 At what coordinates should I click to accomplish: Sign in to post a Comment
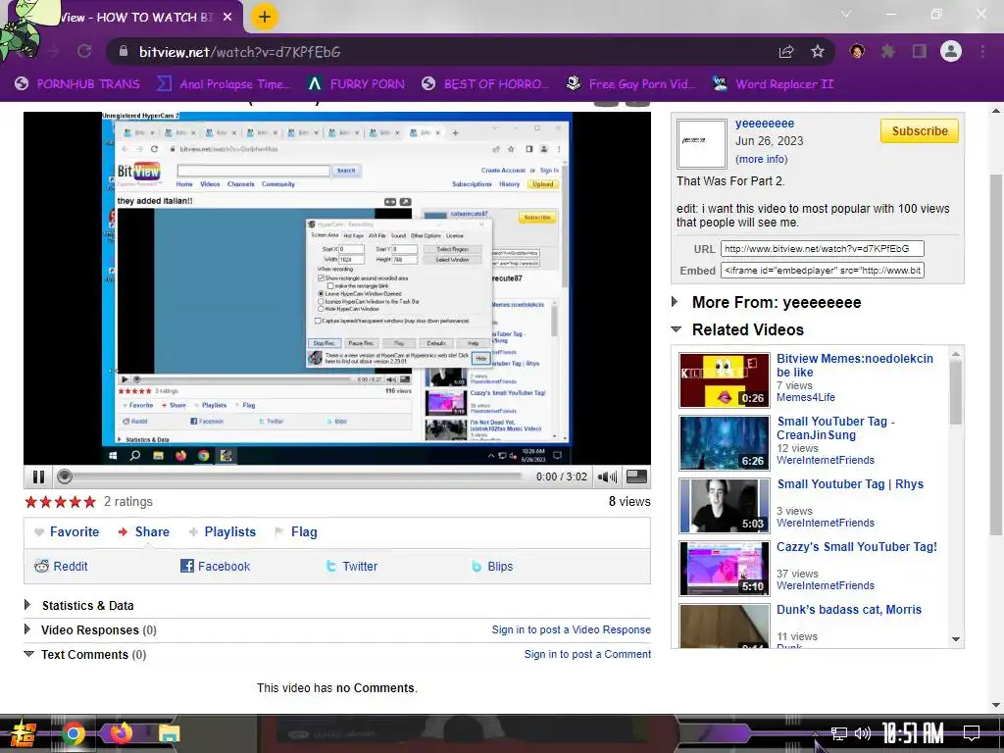tap(588, 654)
